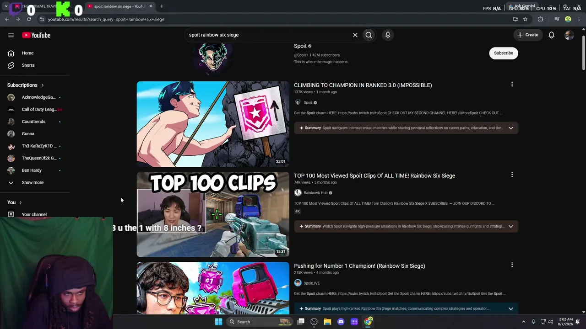Open YouTube notifications bell
586x329 pixels.
[x=552, y=35]
